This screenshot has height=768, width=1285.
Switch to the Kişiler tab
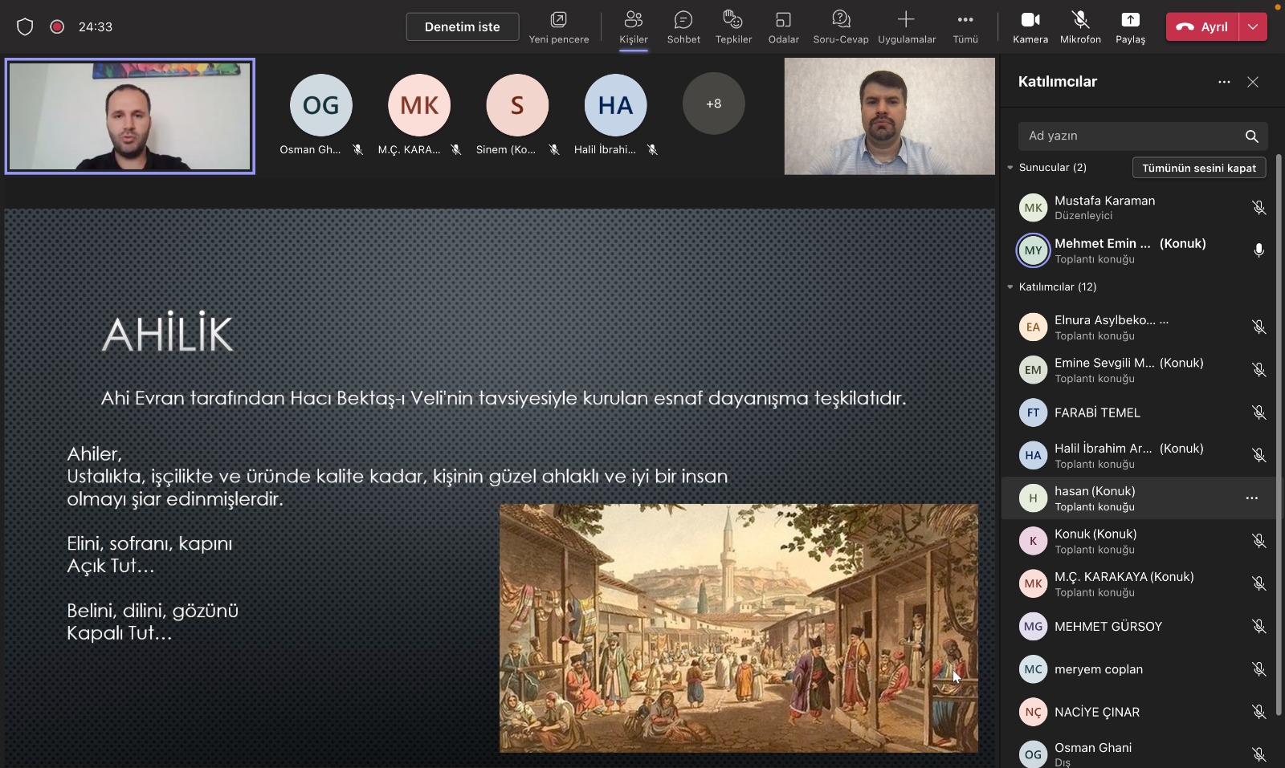(633, 26)
